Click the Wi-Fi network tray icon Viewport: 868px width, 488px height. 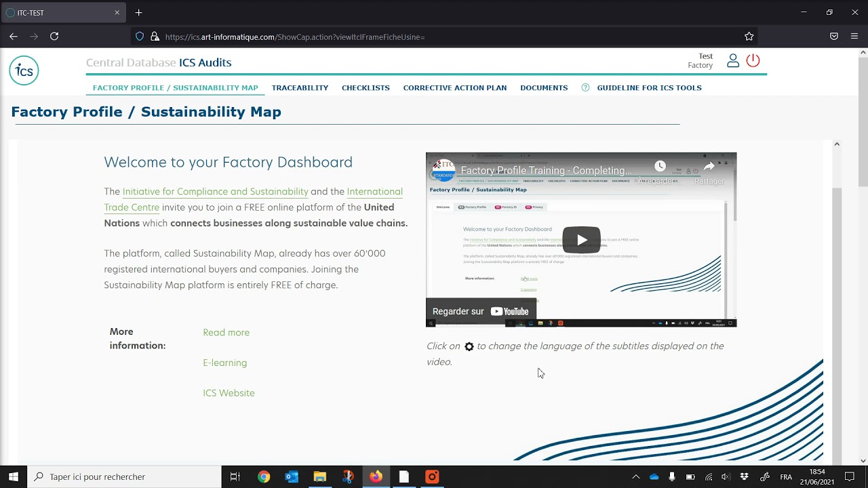[x=709, y=476]
